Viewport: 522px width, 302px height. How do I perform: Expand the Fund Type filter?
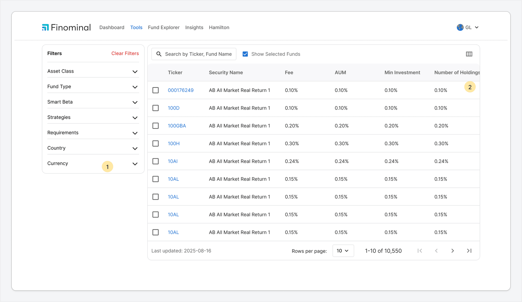[93, 87]
